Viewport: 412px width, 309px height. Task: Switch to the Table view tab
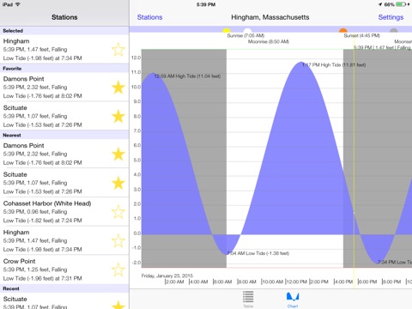coord(248,300)
